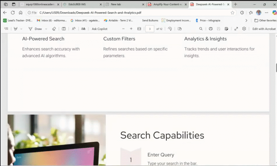Select the Draw tool
The image size is (277, 166).
[35, 29]
